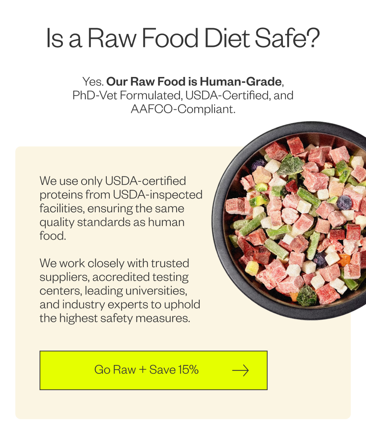Click empty beige card area below the button
The width and height of the screenshot is (366, 437).
click(x=183, y=404)
